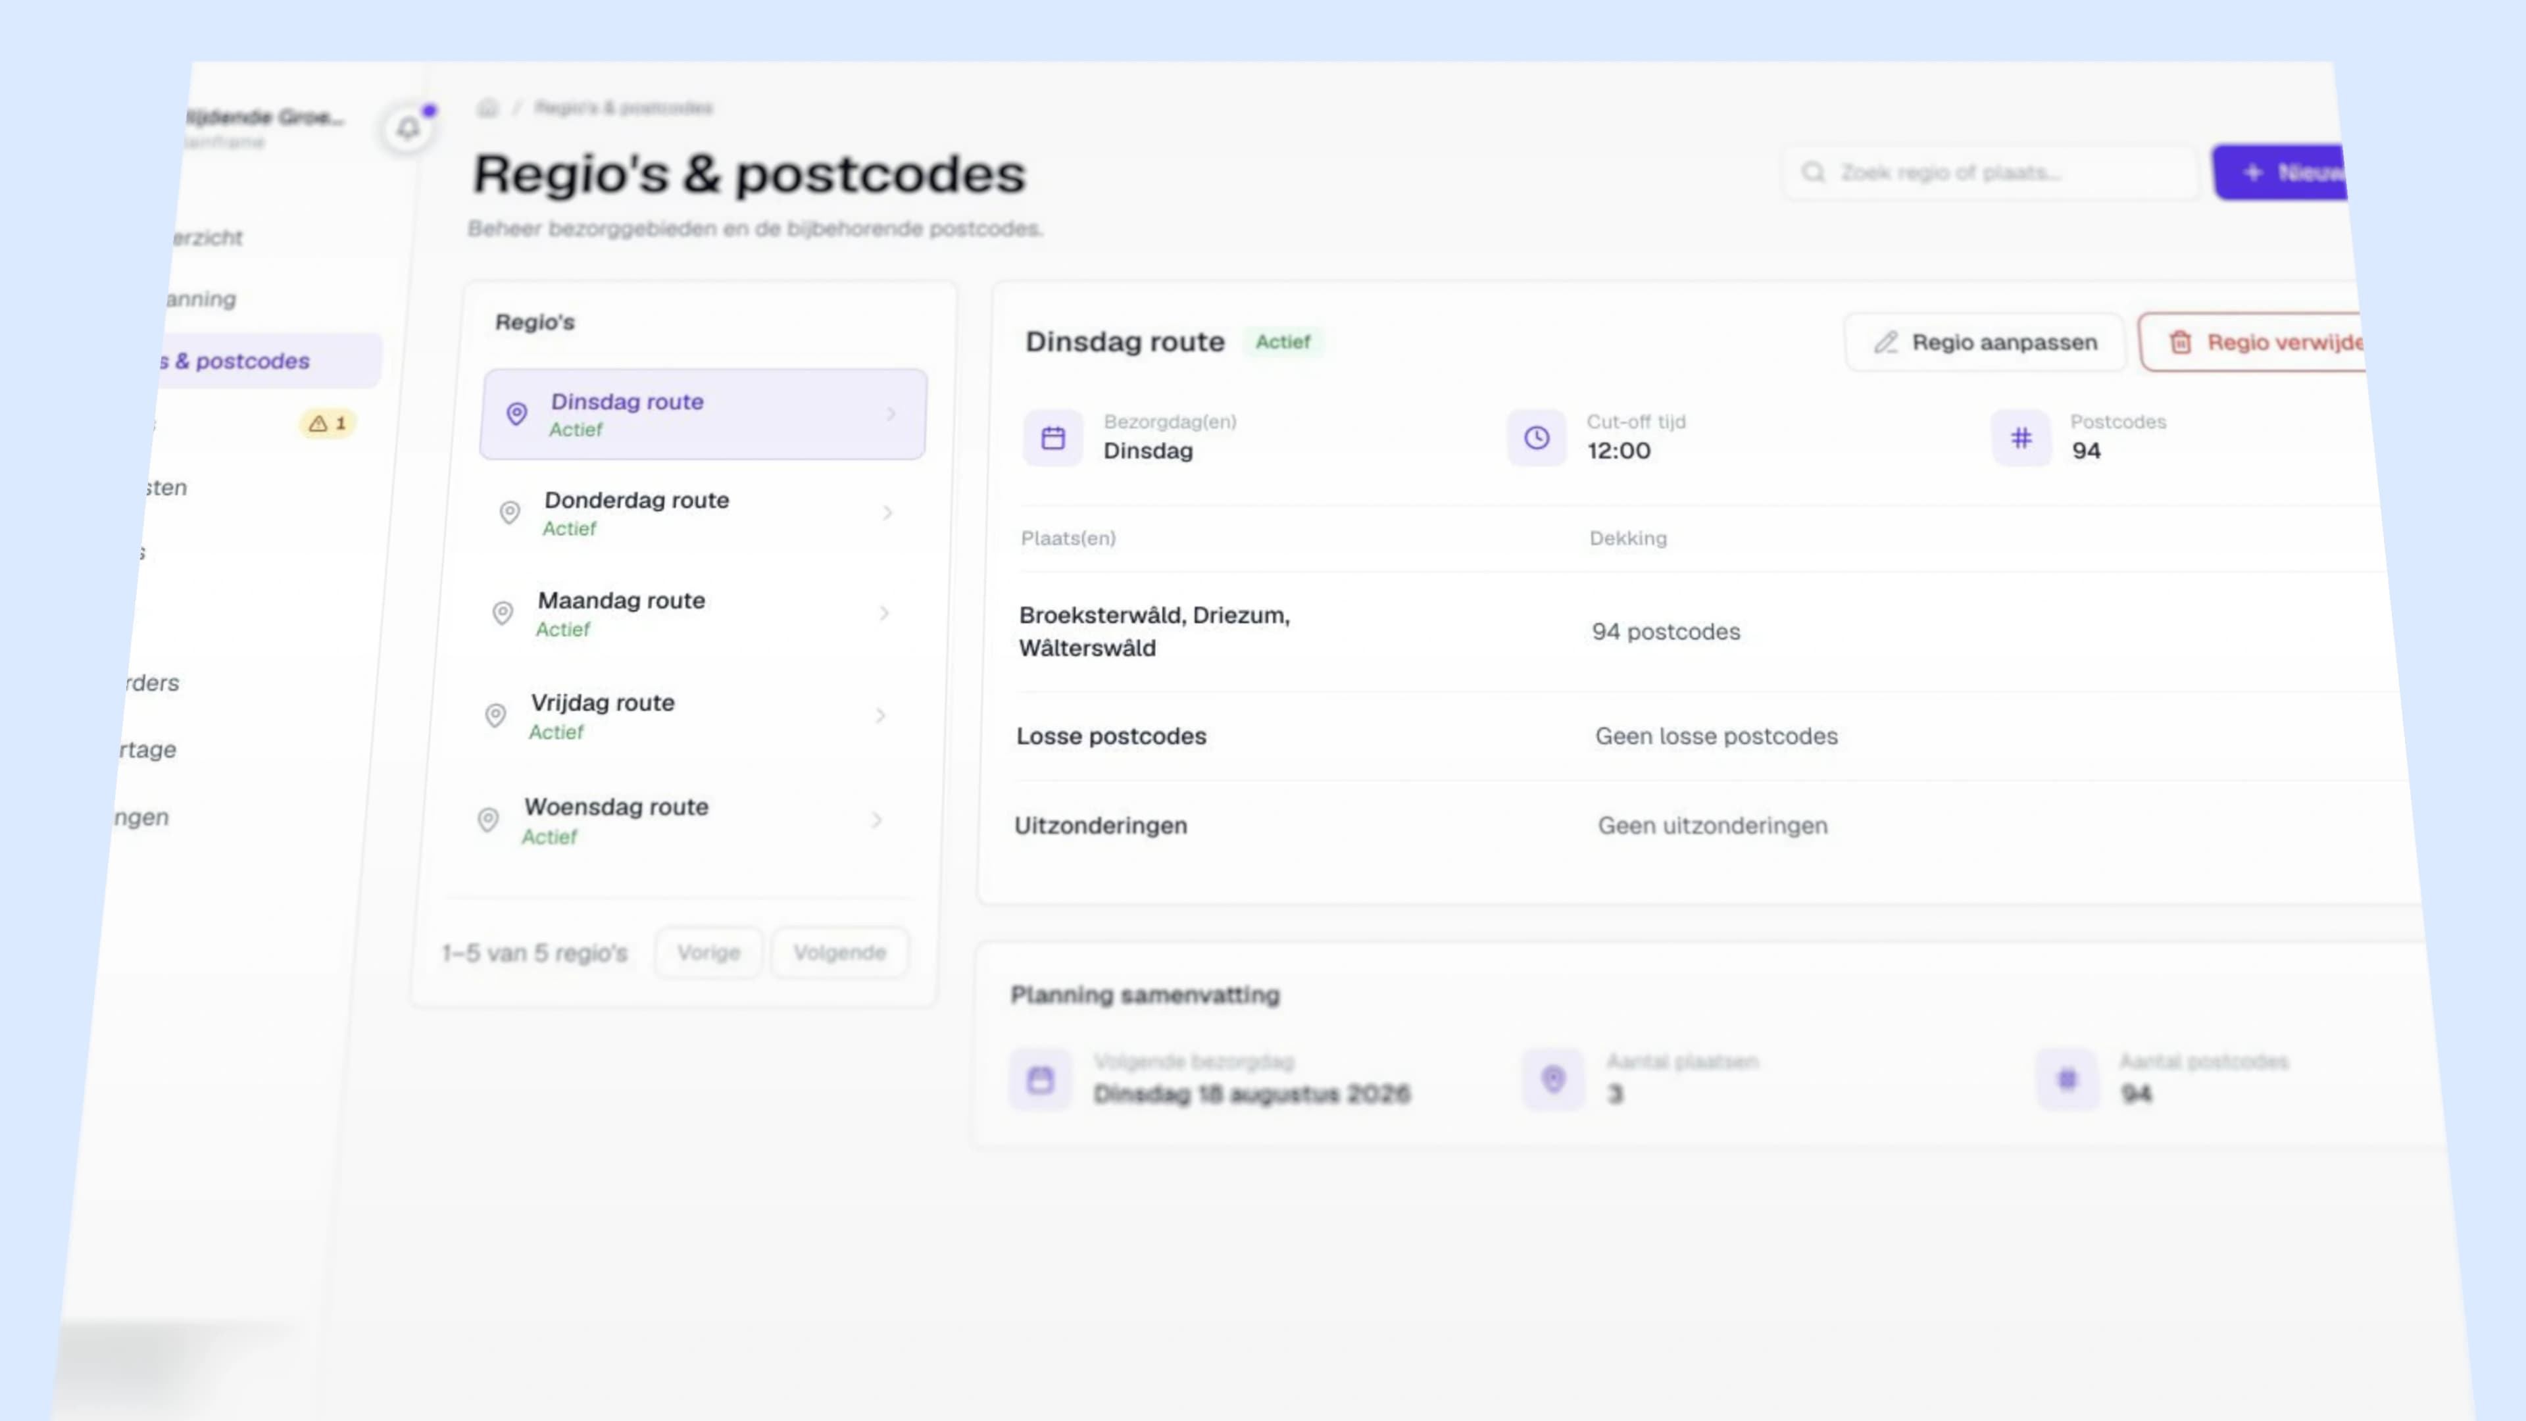Click the '94 postcodes' coverage value

tap(1666, 632)
